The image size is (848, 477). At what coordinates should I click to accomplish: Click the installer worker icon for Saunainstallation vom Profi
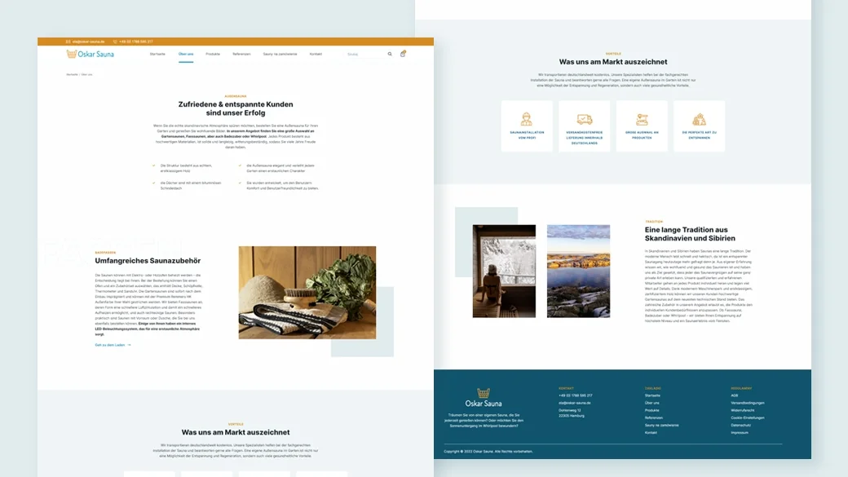click(x=527, y=119)
